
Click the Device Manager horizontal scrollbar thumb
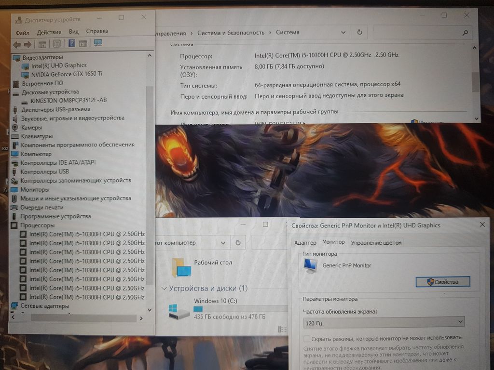(x=83, y=318)
